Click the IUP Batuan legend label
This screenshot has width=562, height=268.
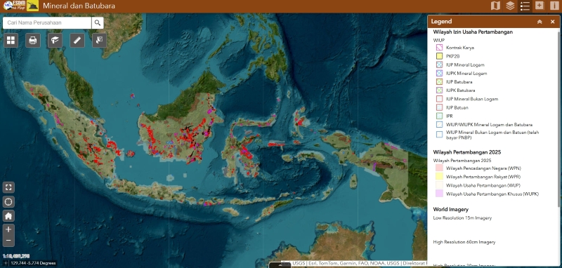[x=457, y=108]
